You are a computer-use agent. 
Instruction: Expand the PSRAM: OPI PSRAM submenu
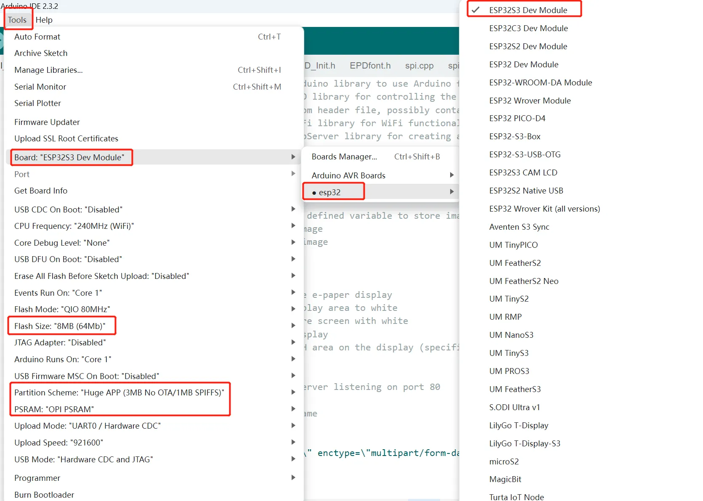tap(54, 409)
